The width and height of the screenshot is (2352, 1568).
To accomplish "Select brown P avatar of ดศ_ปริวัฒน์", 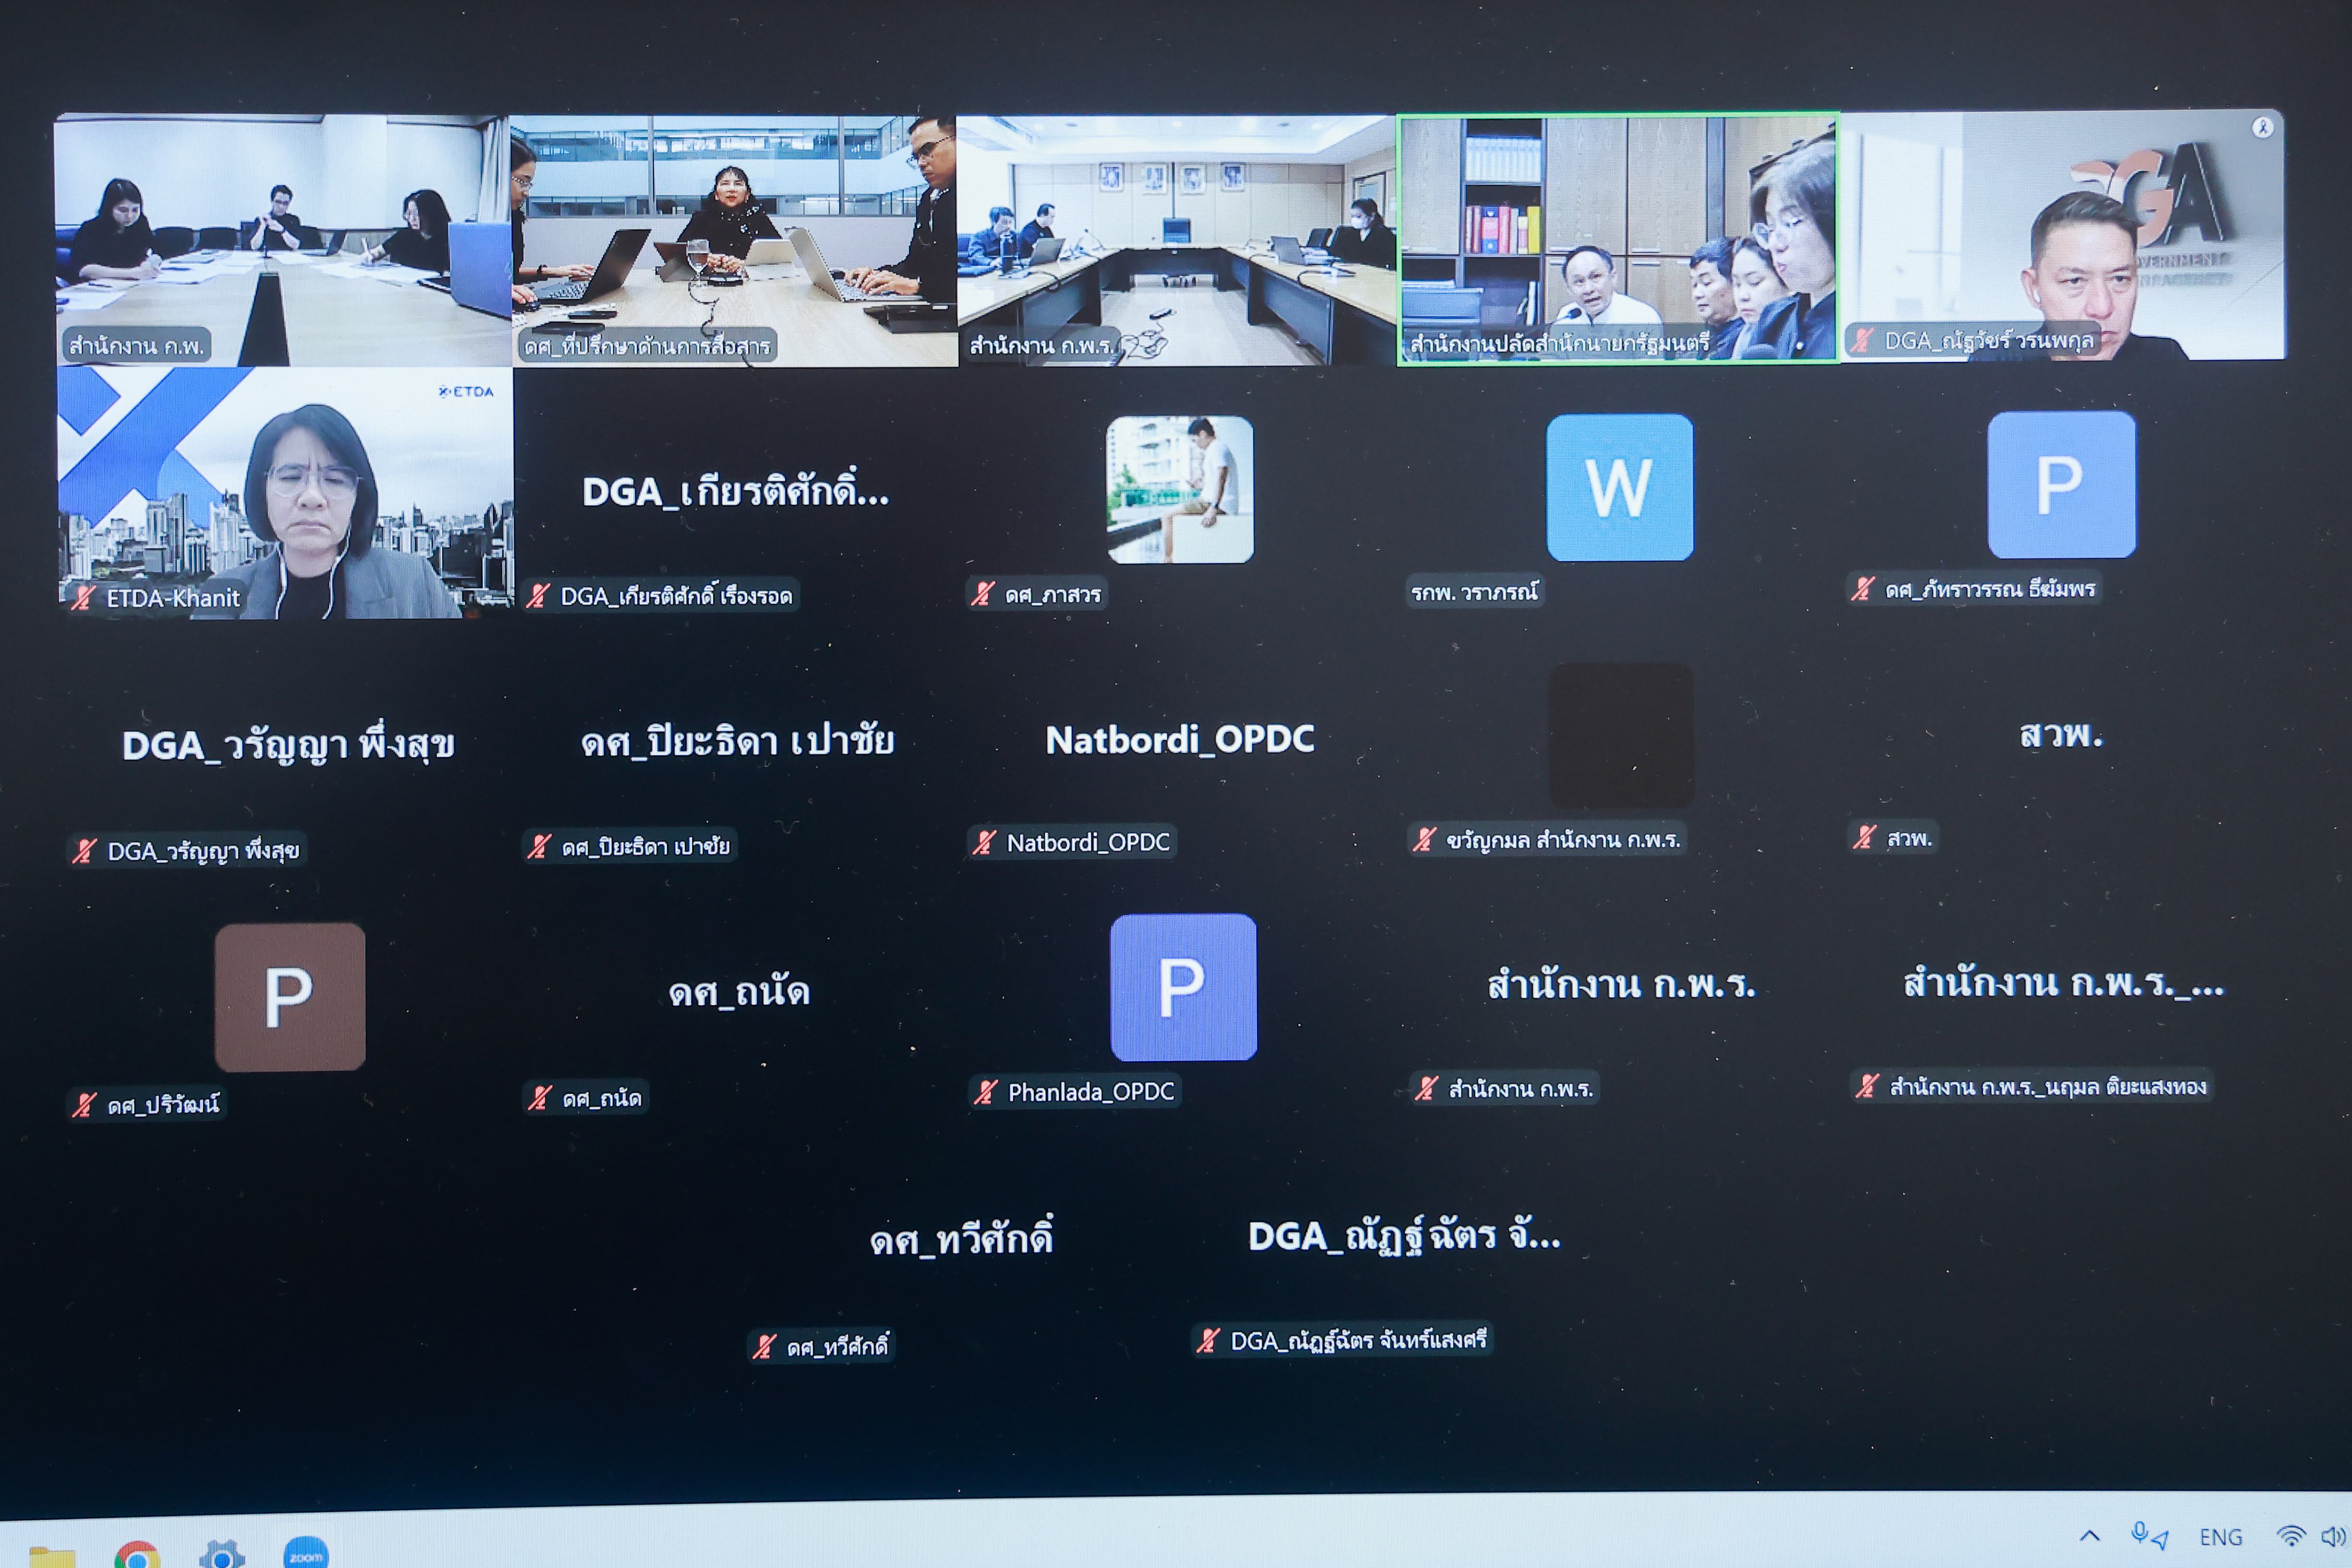I will point(289,996).
